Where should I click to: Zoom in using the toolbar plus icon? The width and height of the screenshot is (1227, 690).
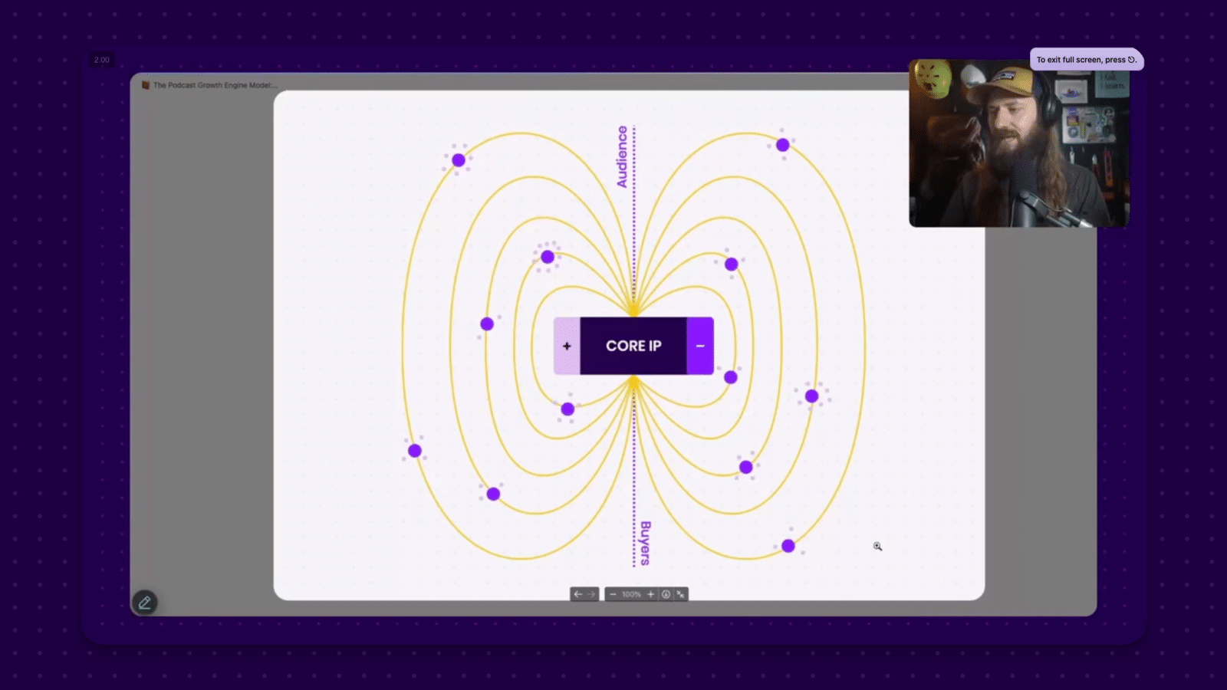click(x=651, y=594)
